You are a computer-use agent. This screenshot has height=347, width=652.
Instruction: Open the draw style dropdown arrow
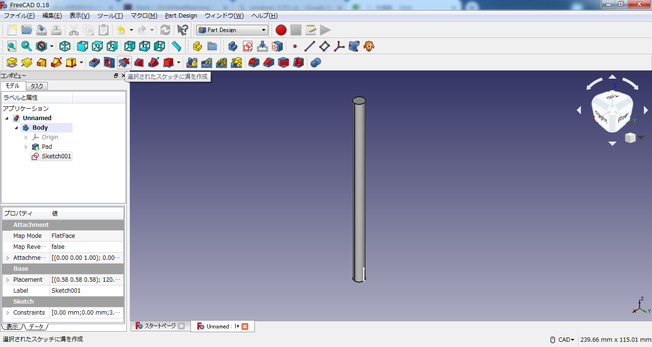point(52,46)
